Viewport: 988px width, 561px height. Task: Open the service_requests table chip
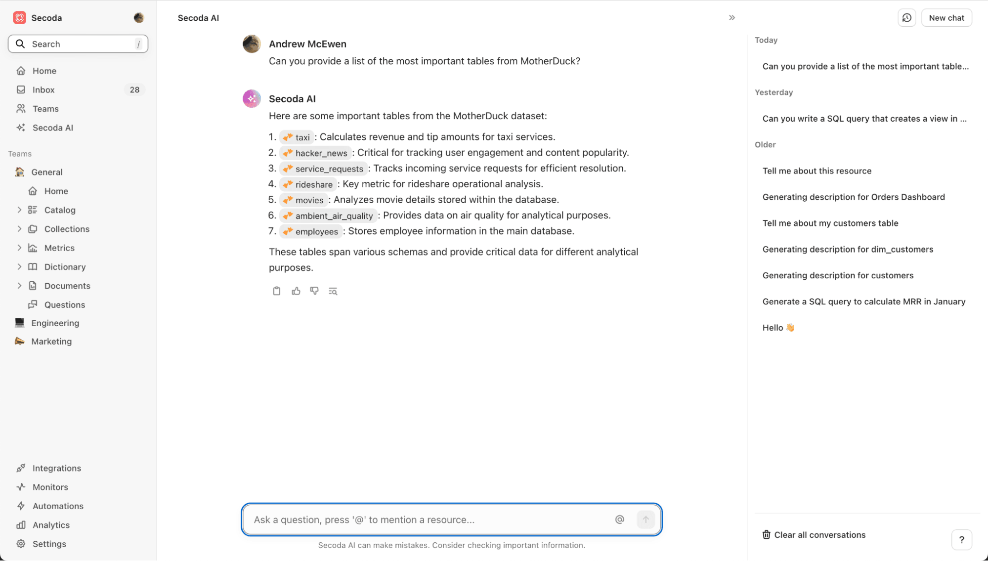coord(323,169)
